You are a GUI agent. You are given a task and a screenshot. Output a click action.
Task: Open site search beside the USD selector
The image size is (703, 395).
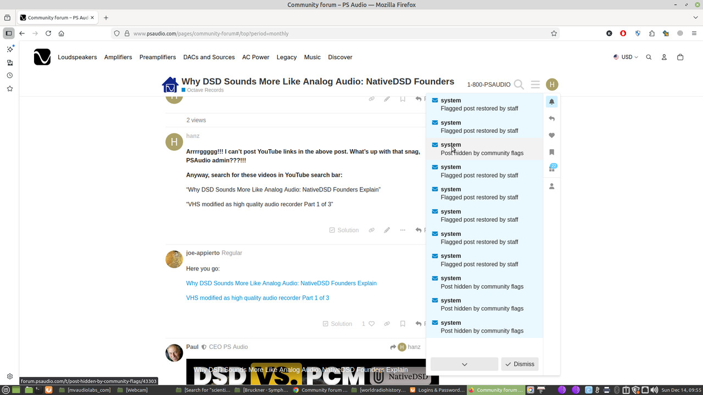tap(649, 57)
